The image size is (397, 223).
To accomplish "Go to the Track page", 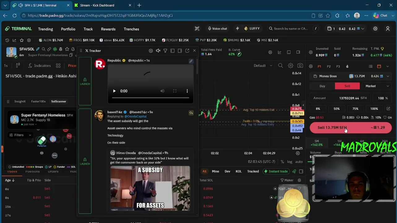I will [x=88, y=29].
